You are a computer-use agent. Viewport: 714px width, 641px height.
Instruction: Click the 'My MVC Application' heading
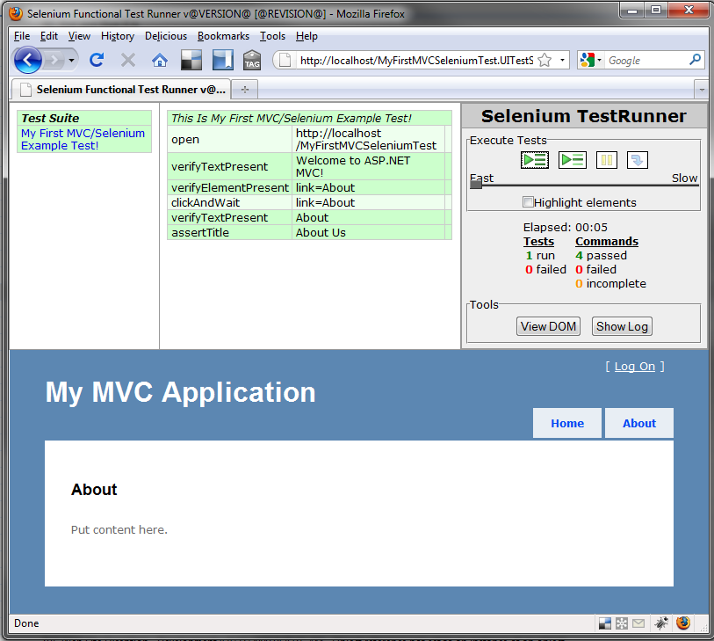(x=180, y=392)
